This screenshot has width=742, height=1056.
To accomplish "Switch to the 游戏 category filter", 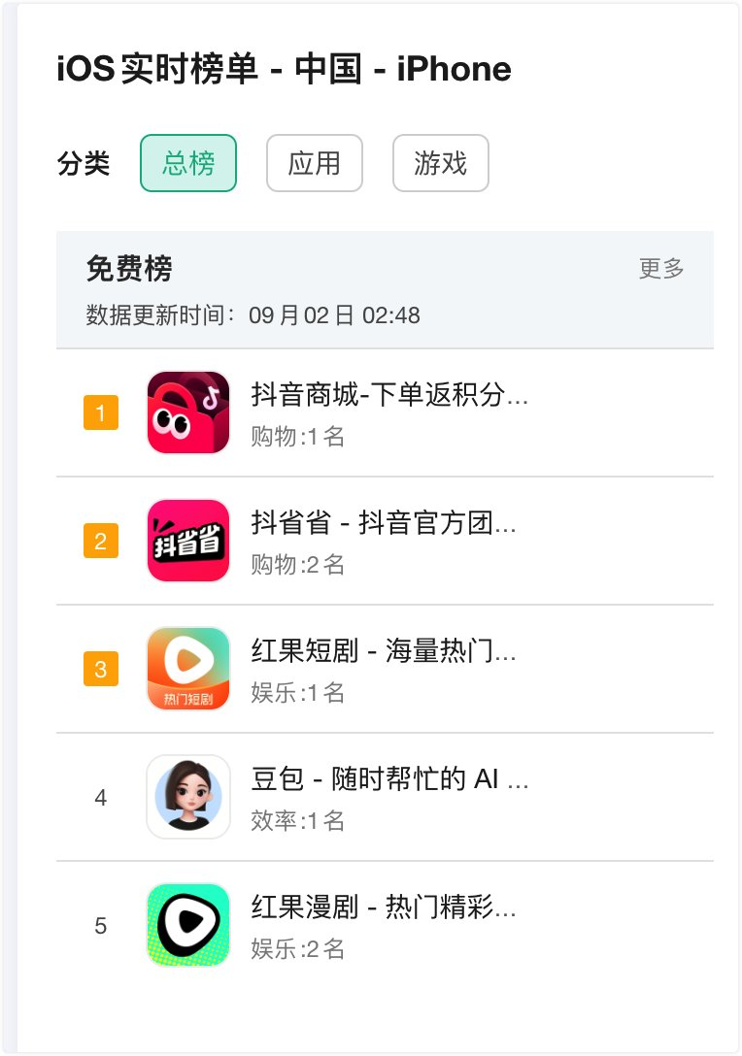I will 441,163.
